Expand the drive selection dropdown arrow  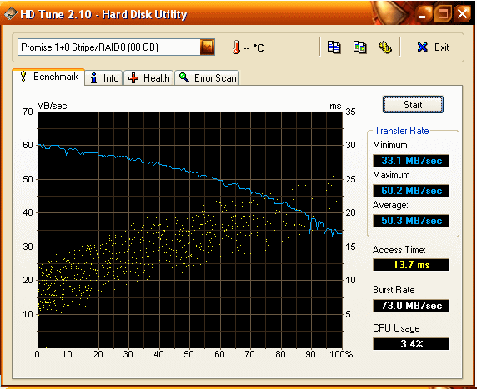tap(208, 47)
